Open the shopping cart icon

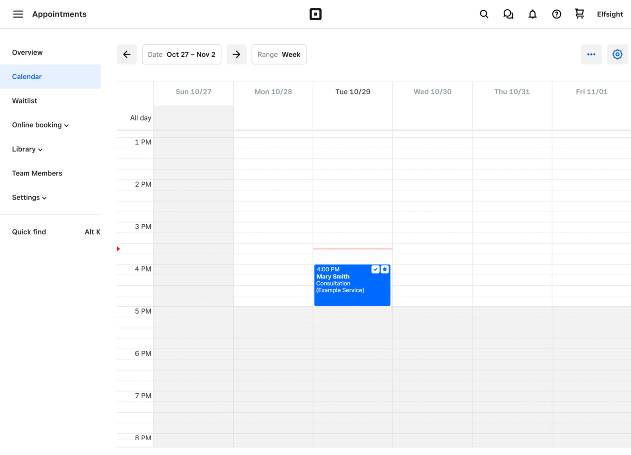[579, 14]
